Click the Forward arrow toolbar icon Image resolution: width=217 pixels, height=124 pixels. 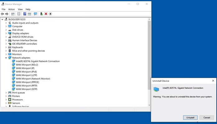[x=7, y=14]
